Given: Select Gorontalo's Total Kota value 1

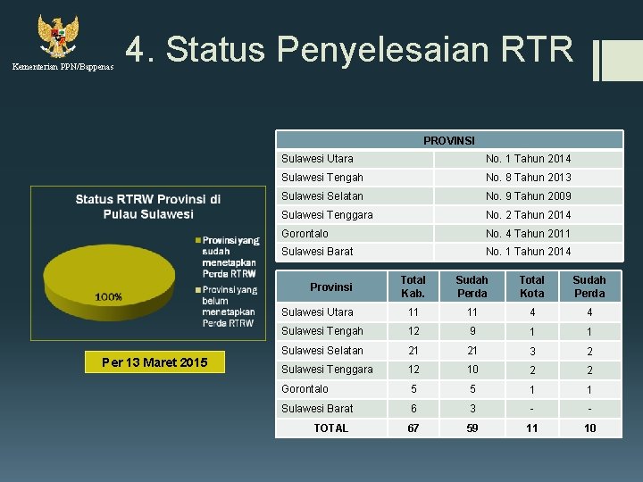Looking at the screenshot, I should [532, 389].
